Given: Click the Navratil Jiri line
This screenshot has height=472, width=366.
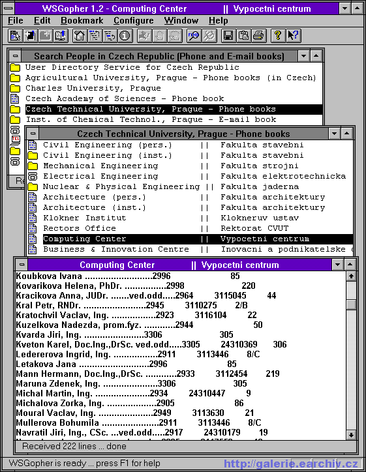Looking at the screenshot, I should pos(142,433).
